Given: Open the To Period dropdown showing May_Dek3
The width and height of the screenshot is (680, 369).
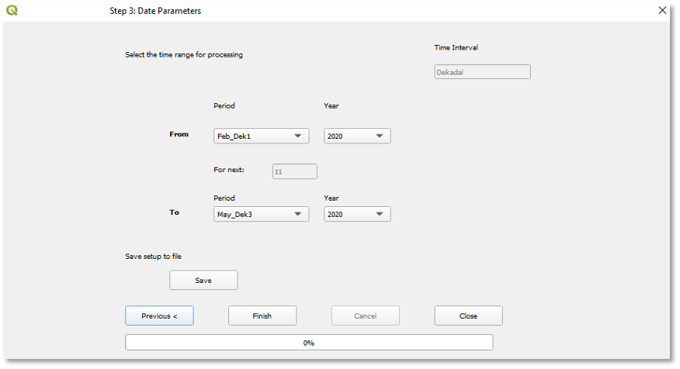Looking at the screenshot, I should pyautogui.click(x=261, y=214).
